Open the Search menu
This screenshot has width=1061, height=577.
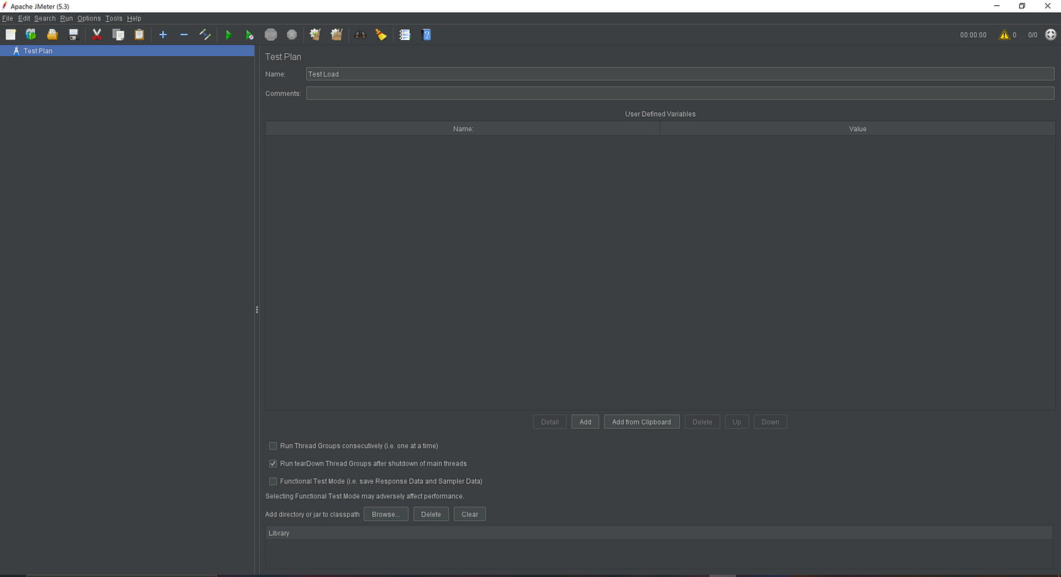tap(45, 18)
